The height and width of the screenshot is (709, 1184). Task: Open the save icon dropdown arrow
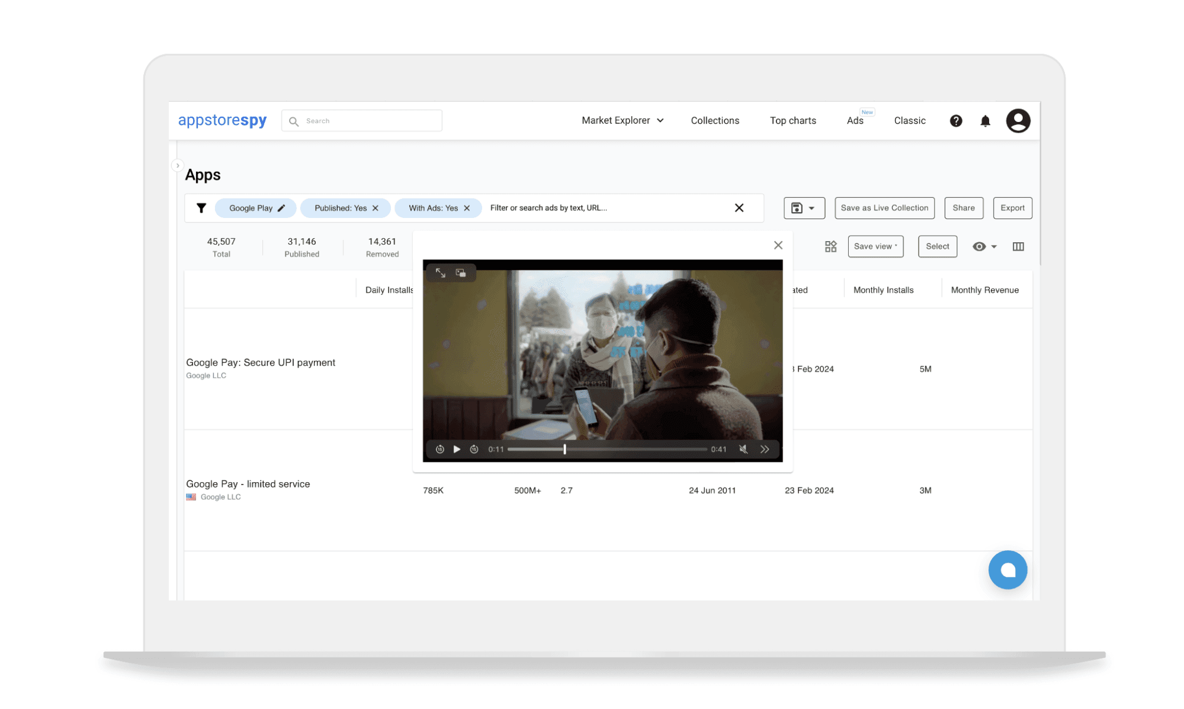(811, 208)
